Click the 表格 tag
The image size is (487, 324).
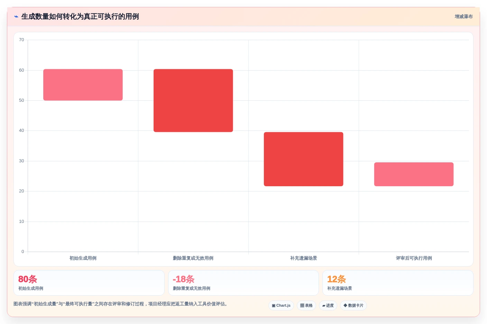(x=306, y=305)
